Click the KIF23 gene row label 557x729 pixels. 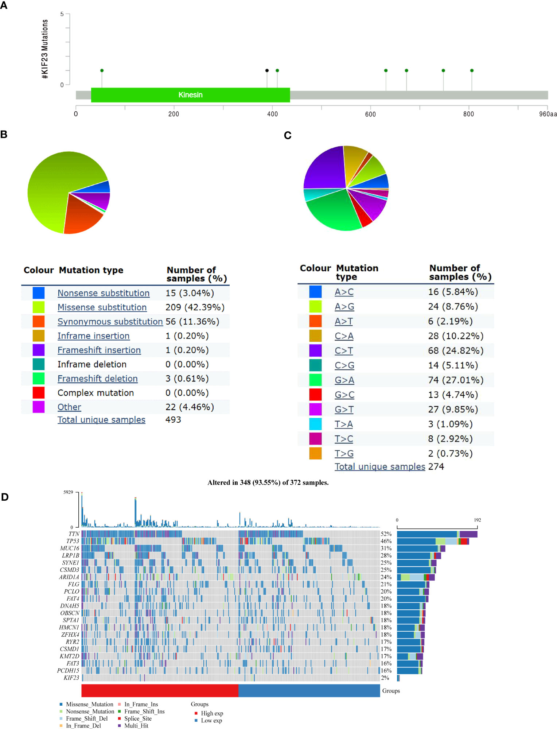pos(71,678)
